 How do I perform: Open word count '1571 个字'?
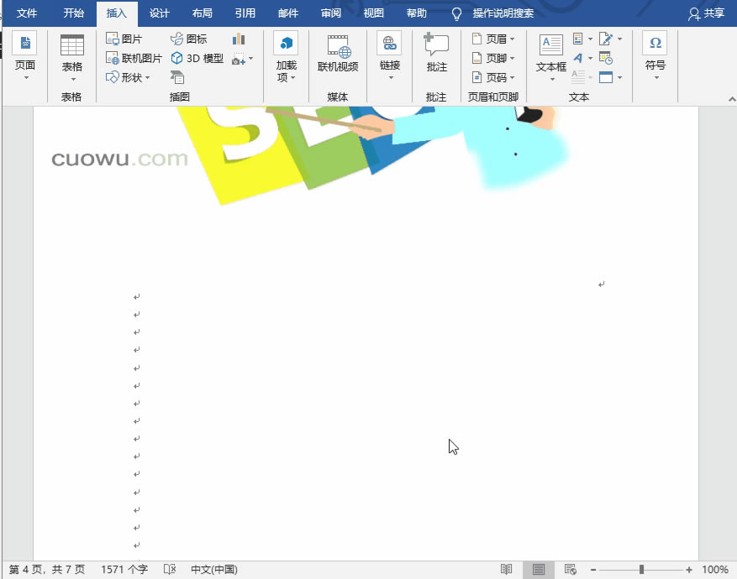click(124, 570)
